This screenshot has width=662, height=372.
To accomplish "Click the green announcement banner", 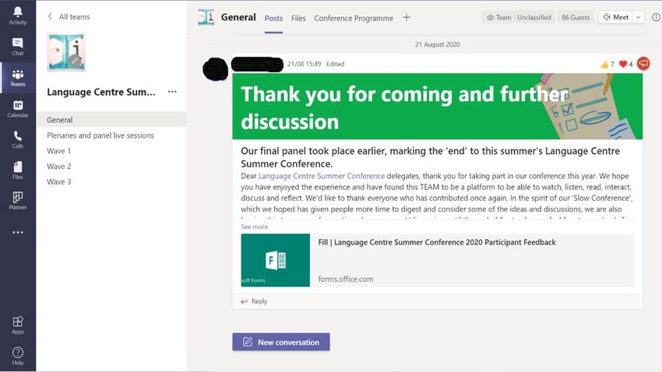I will (x=438, y=107).
